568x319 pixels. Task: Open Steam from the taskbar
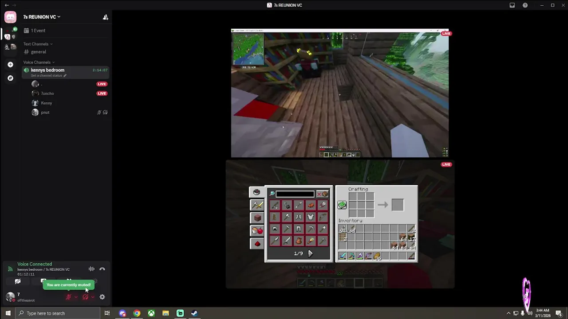(194, 313)
